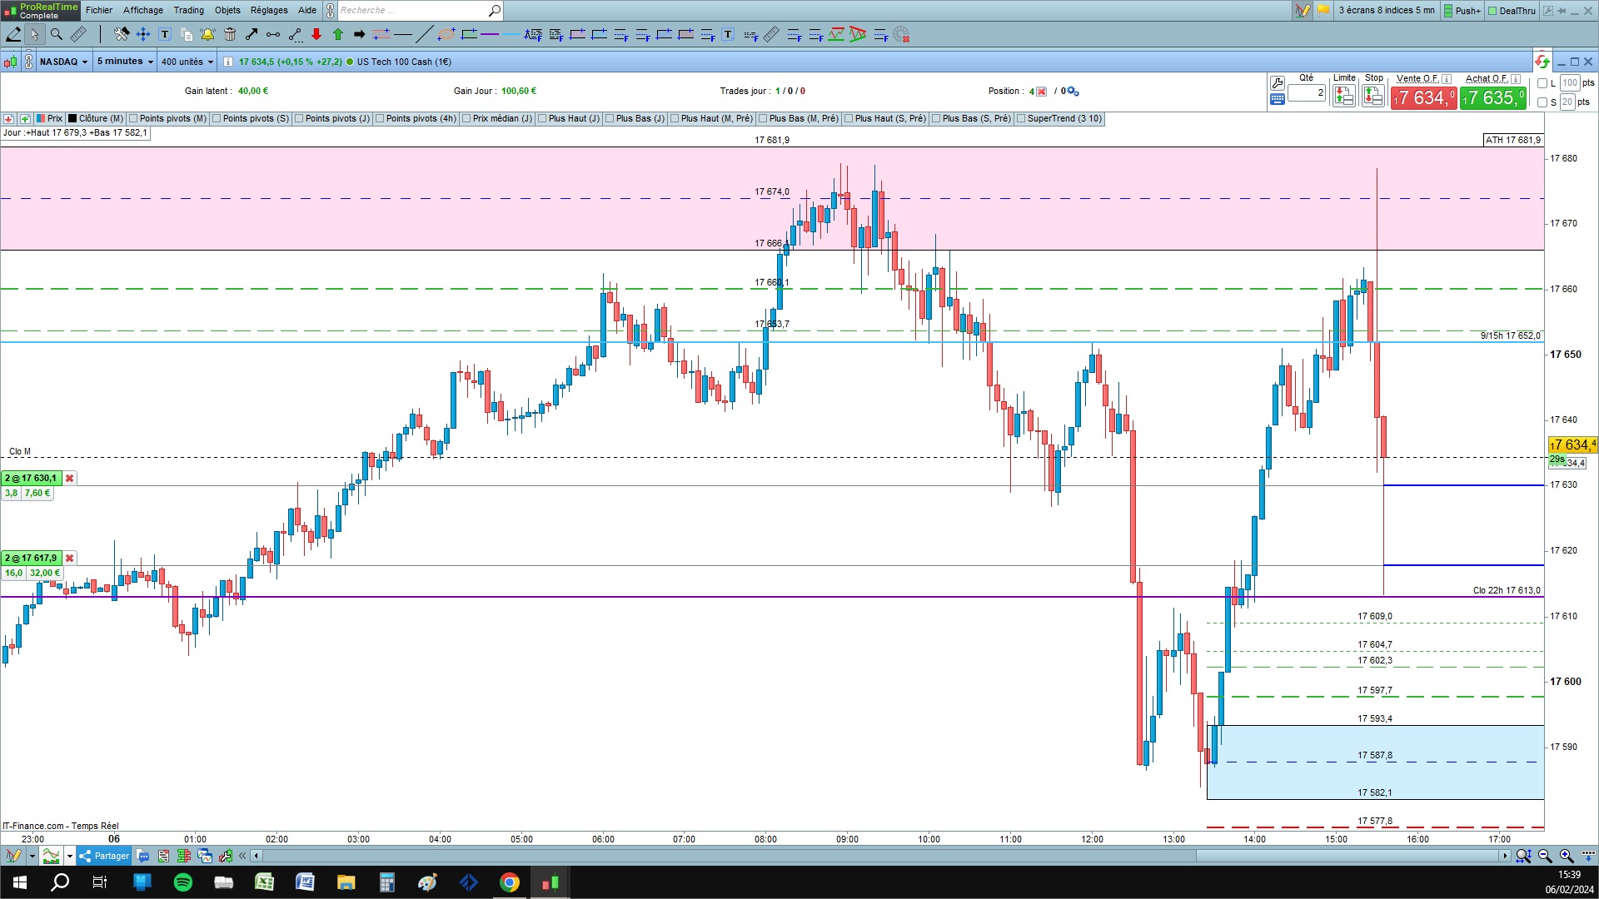Select the pencil drawing tool
1599x899 pixels.
coord(13,34)
